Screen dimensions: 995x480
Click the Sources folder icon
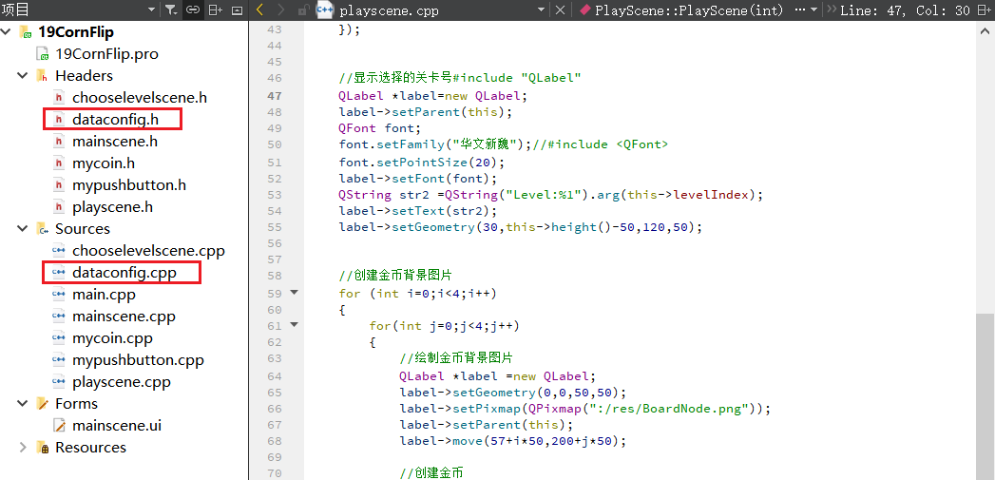[42, 228]
